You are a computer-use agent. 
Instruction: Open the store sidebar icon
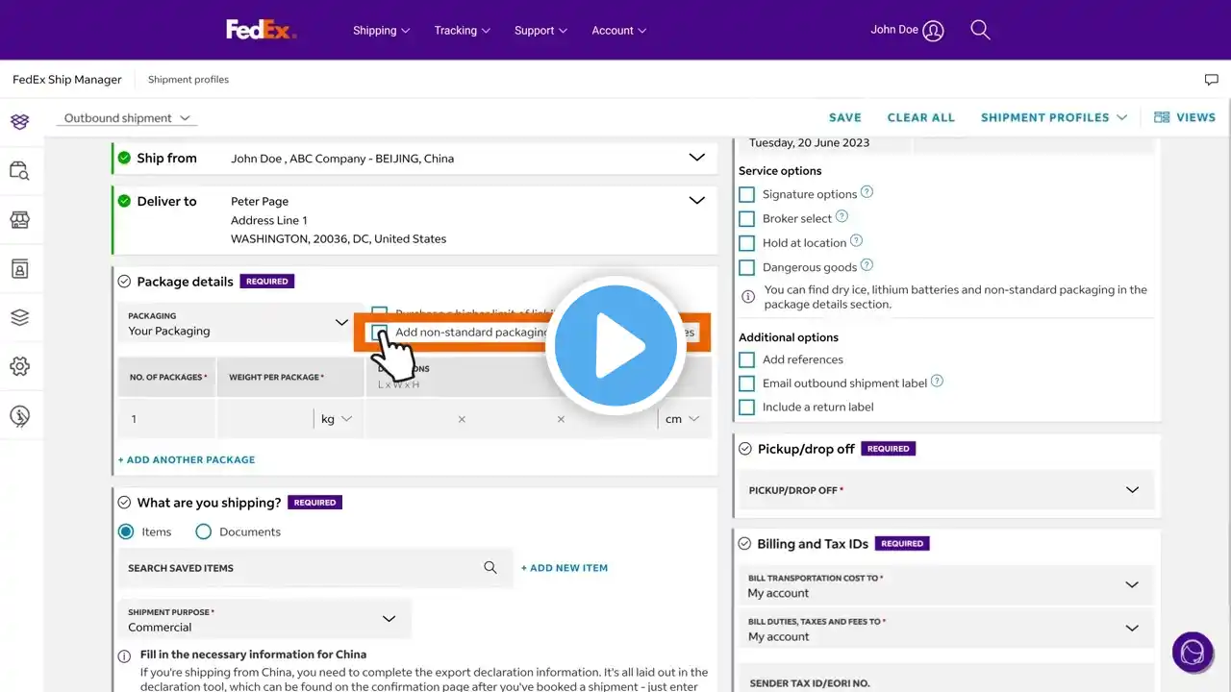20,220
